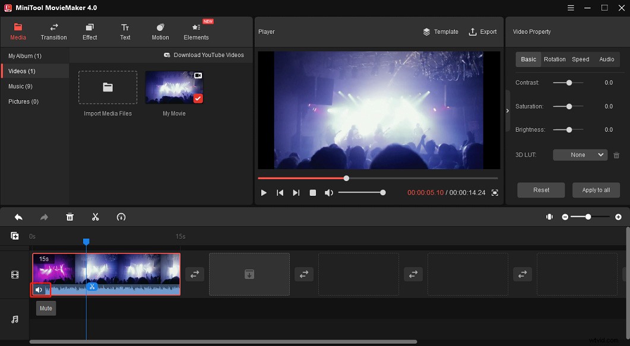Viewport: 630px width, 346px height.
Task: Click the Brightness slider handle
Action: [x=568, y=129]
